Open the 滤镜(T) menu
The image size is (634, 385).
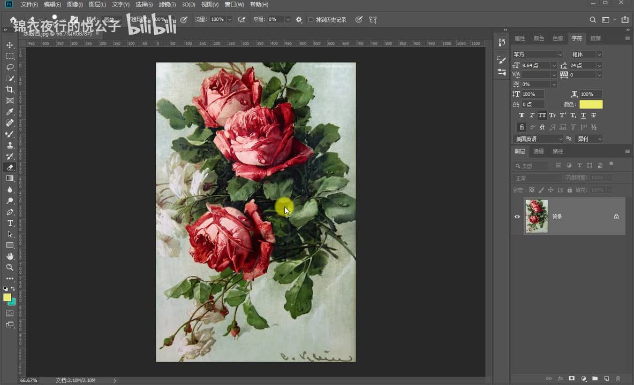167,4
